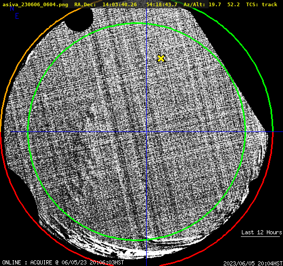Click the blue N north compass label
Image resolution: width=283 pixels, height=266 pixels.
[12, 8]
